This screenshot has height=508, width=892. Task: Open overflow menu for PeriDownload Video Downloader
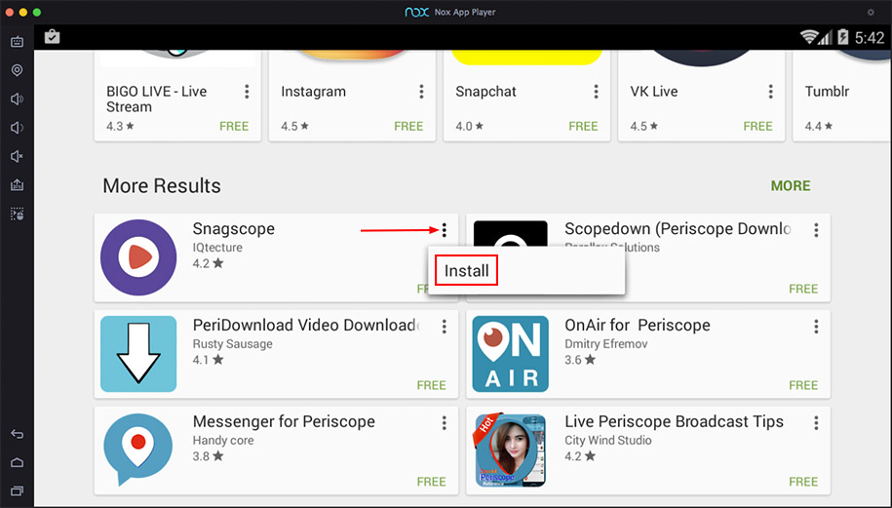[445, 327]
